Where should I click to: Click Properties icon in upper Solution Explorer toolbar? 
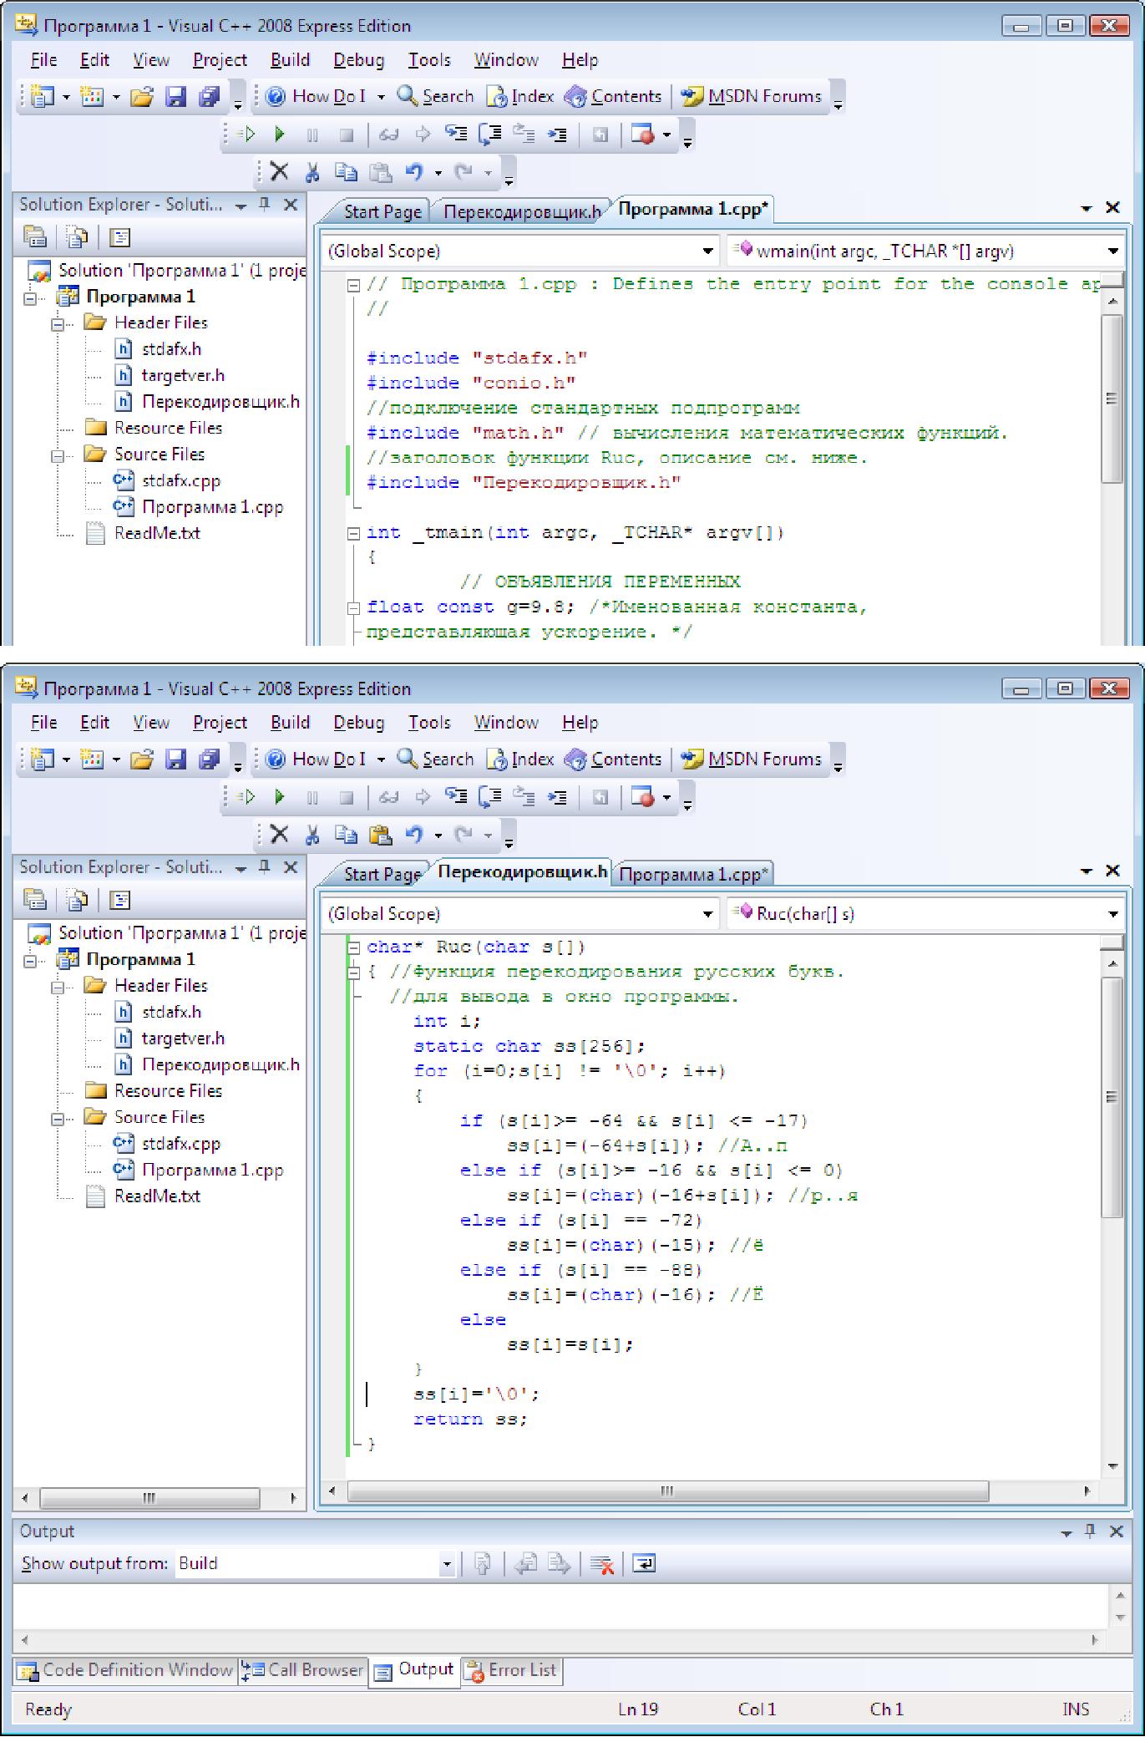[x=35, y=237]
